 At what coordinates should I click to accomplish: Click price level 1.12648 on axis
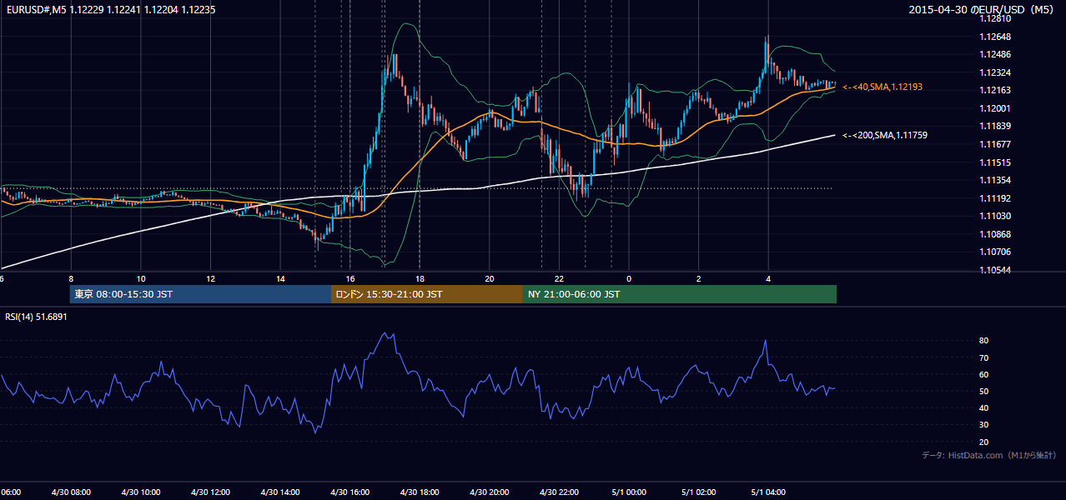(x=995, y=37)
